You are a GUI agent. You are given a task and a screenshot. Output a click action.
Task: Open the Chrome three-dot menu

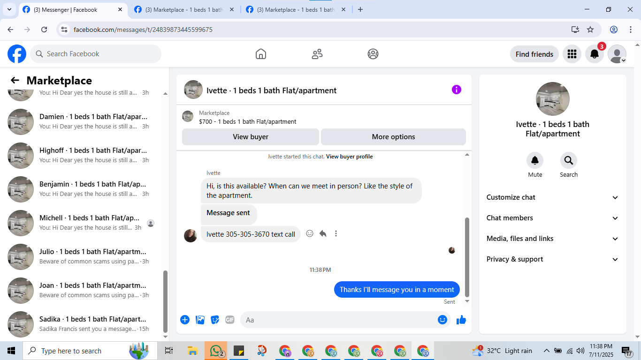coord(630,30)
